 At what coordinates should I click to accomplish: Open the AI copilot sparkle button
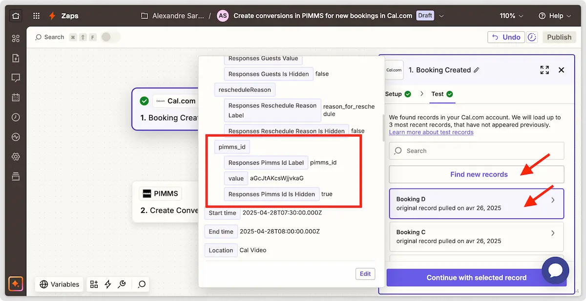click(x=16, y=283)
